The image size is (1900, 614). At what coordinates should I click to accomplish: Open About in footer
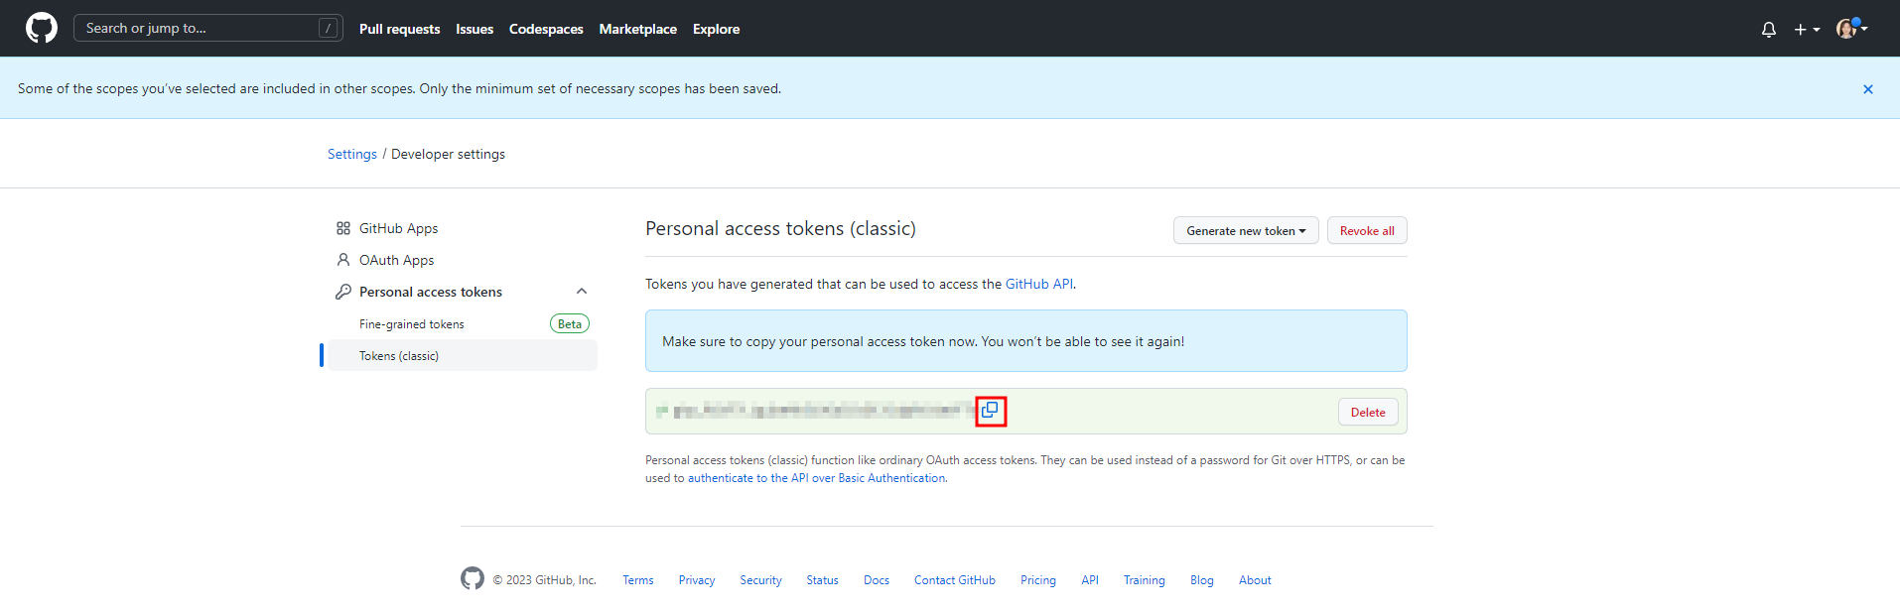click(1255, 580)
